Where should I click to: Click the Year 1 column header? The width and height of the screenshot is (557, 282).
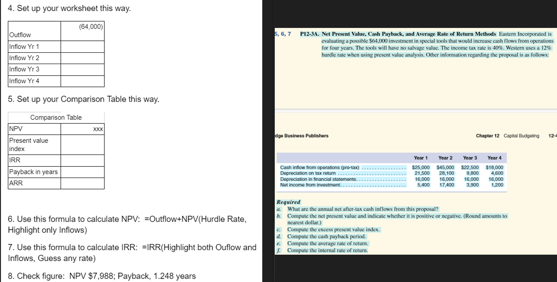(x=420, y=158)
